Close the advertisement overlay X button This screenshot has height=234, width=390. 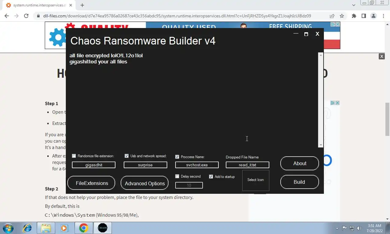(x=381, y=56)
